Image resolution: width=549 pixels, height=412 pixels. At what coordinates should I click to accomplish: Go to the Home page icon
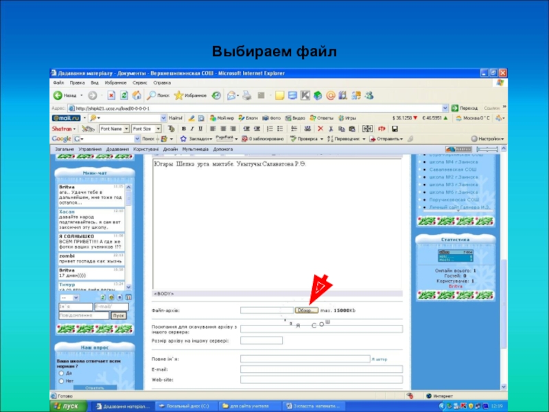coord(137,95)
